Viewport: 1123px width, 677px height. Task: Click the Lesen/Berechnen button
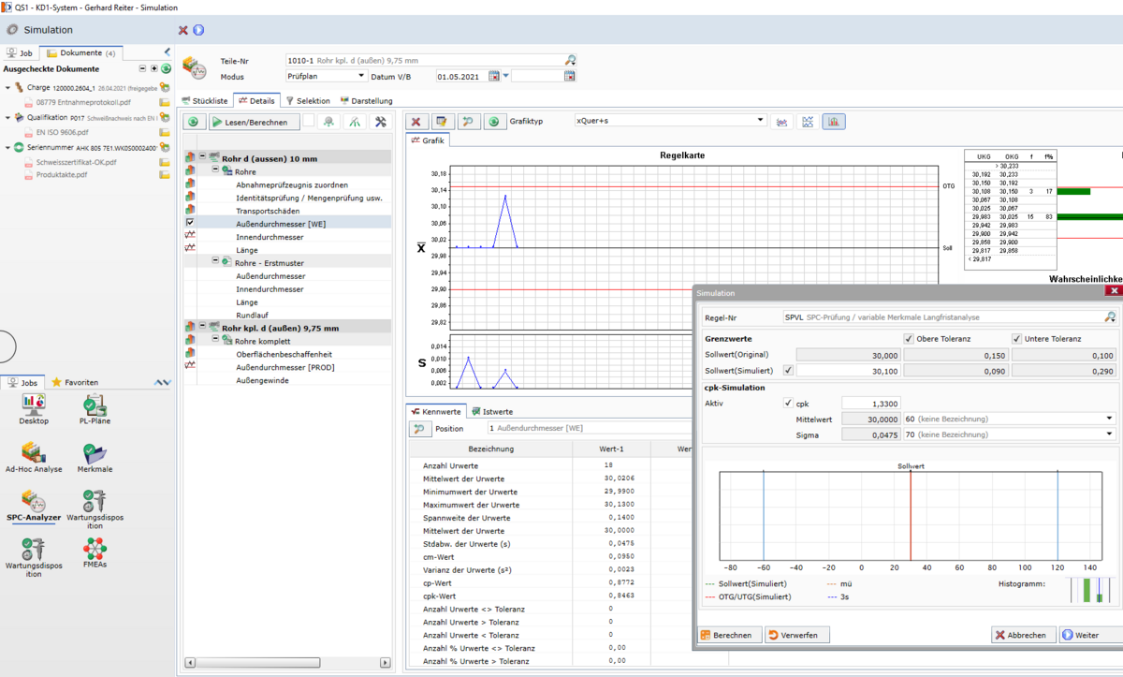tap(253, 122)
